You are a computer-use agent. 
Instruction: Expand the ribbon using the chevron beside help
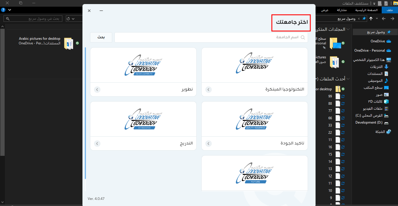point(10,10)
